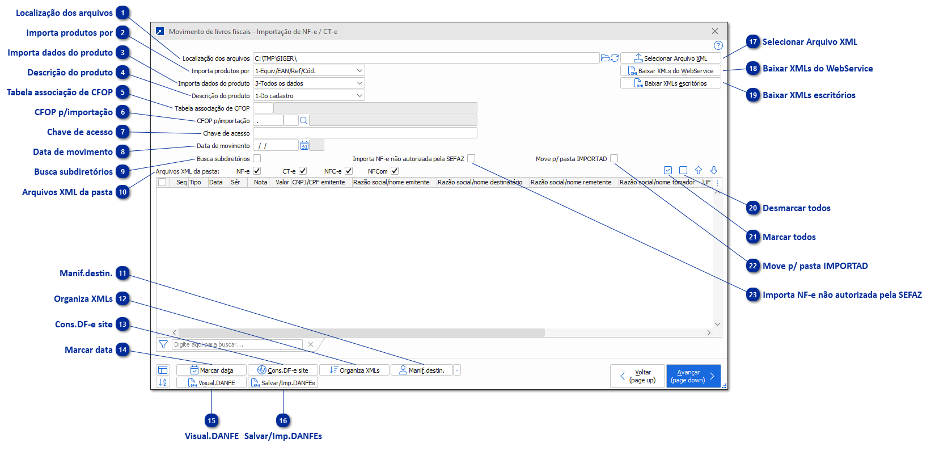Click the A-Z sort icon at bottom left
This screenshot has width=931, height=451.
[x=163, y=382]
